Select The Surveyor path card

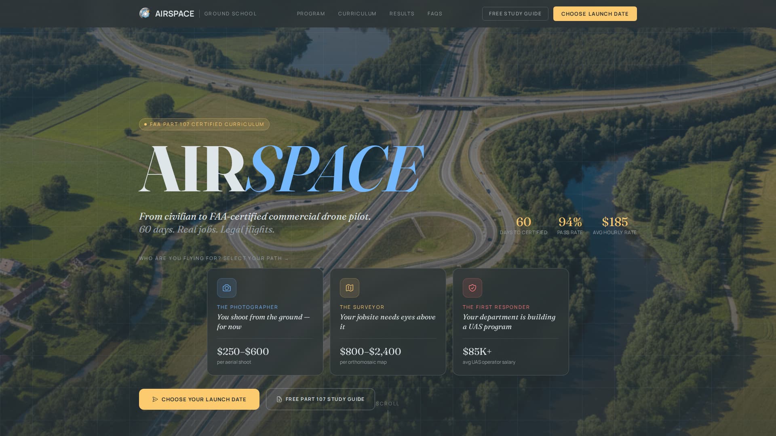tap(388, 322)
